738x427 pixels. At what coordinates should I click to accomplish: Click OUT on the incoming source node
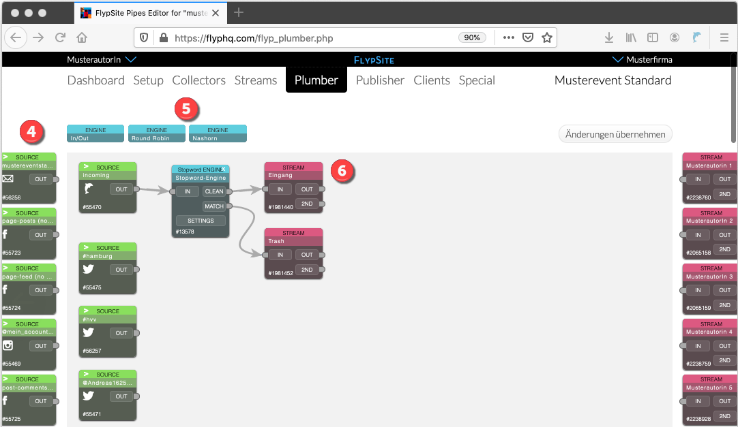[x=121, y=189]
